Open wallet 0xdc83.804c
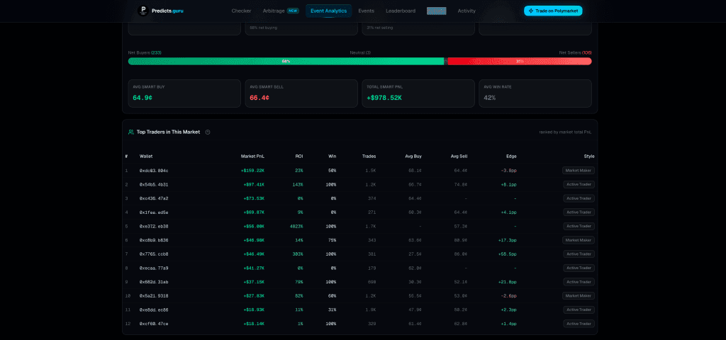726x340 pixels. coord(154,171)
